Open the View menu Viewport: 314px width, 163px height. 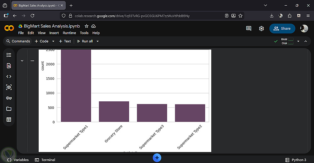(x=42, y=33)
